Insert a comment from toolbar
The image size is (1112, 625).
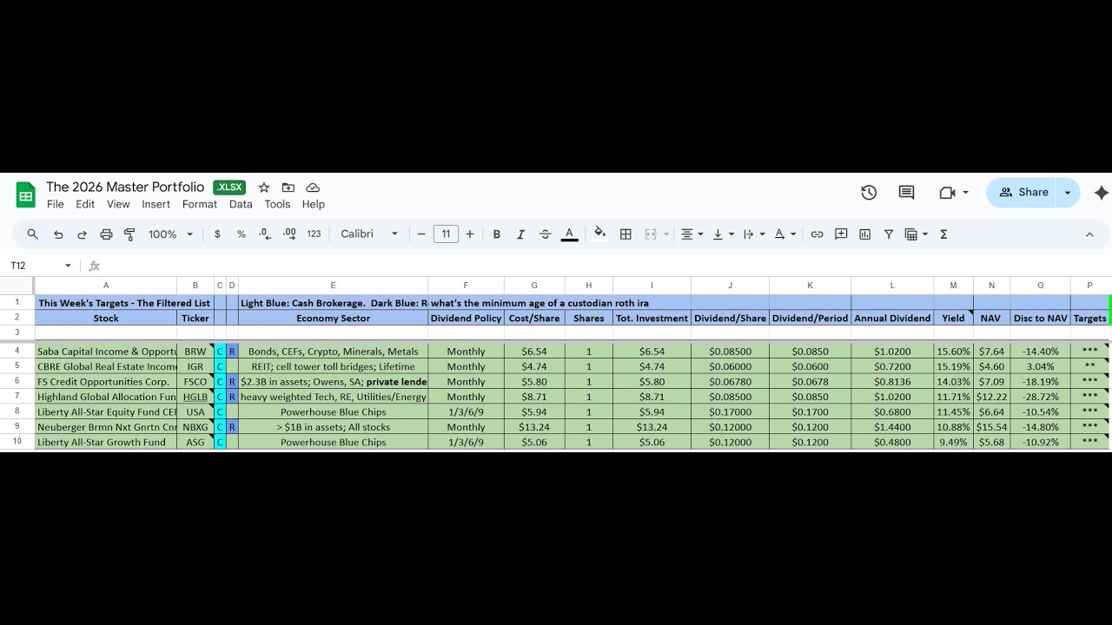pyautogui.click(x=841, y=234)
